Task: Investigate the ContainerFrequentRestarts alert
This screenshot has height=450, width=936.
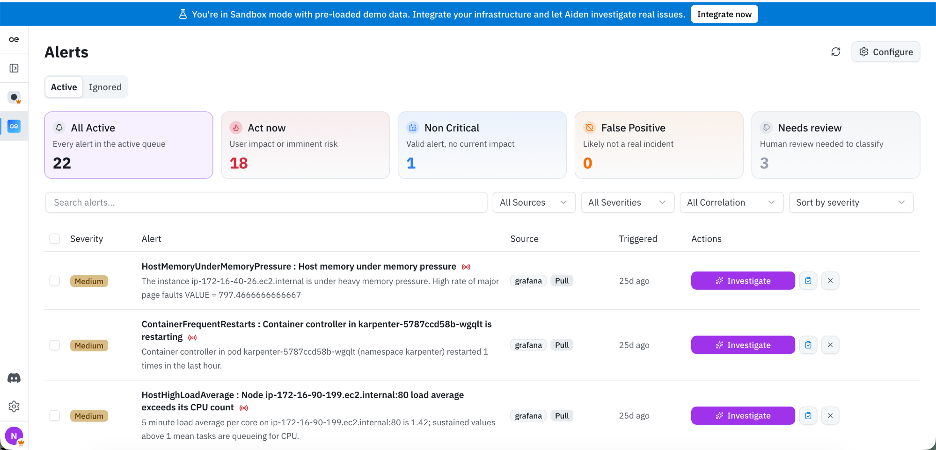Action: point(743,345)
